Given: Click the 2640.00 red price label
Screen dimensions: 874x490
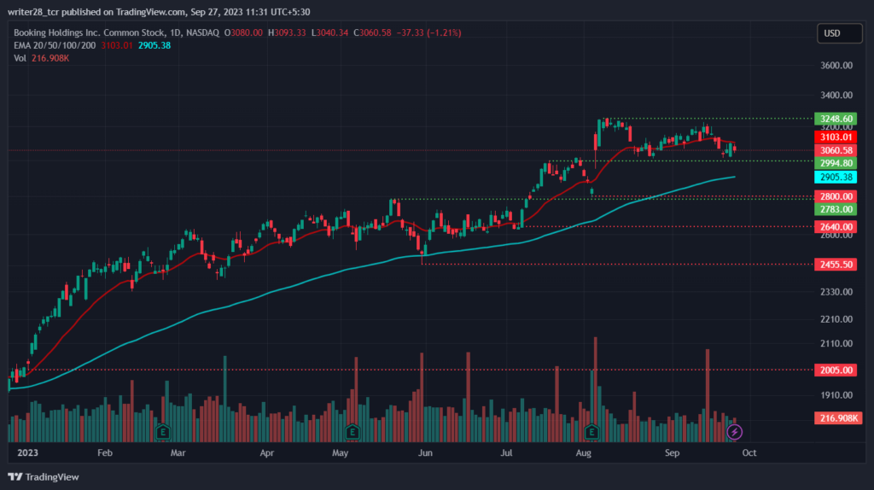Looking at the screenshot, I should [x=836, y=227].
